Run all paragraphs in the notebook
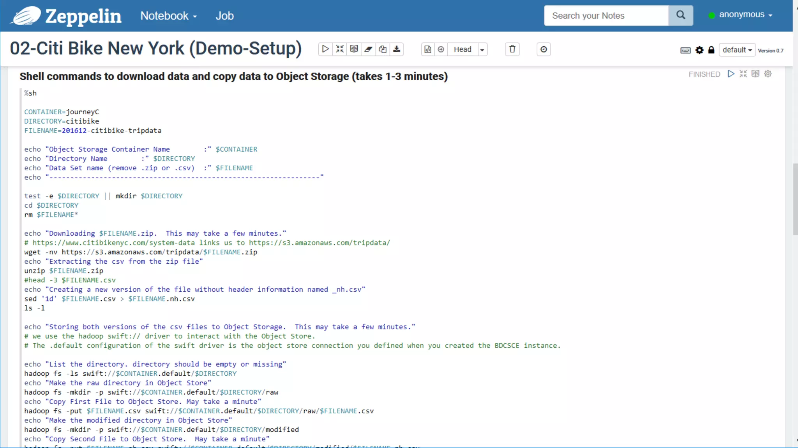The image size is (798, 448). tap(325, 49)
